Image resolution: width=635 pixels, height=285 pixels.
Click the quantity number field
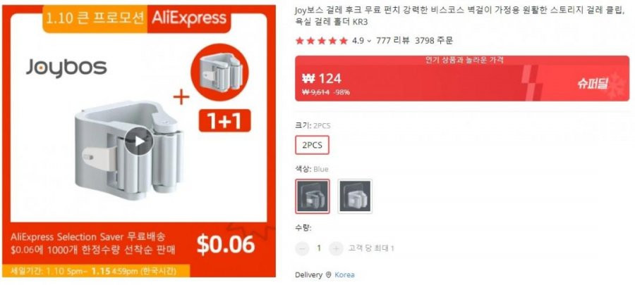pos(319,248)
